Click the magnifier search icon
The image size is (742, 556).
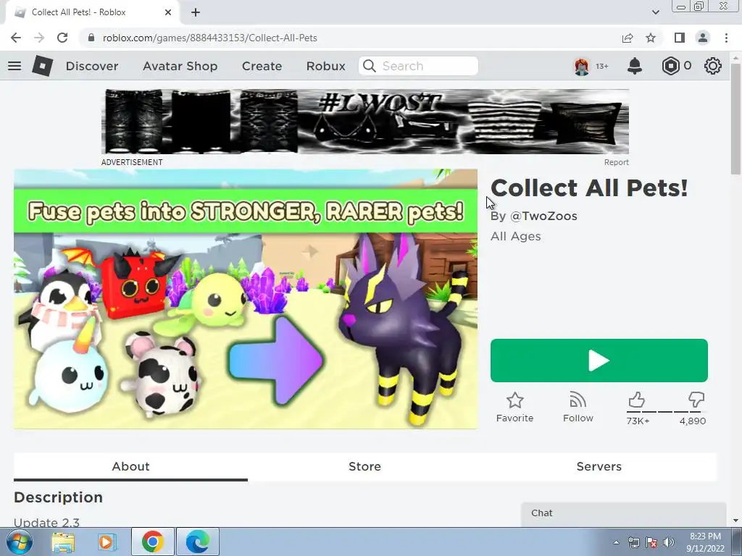point(370,66)
